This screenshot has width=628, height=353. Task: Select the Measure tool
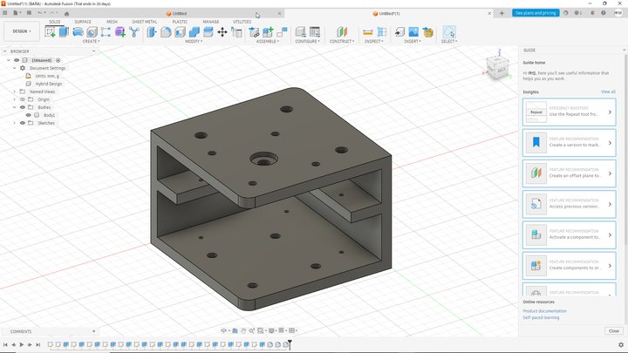pos(368,32)
